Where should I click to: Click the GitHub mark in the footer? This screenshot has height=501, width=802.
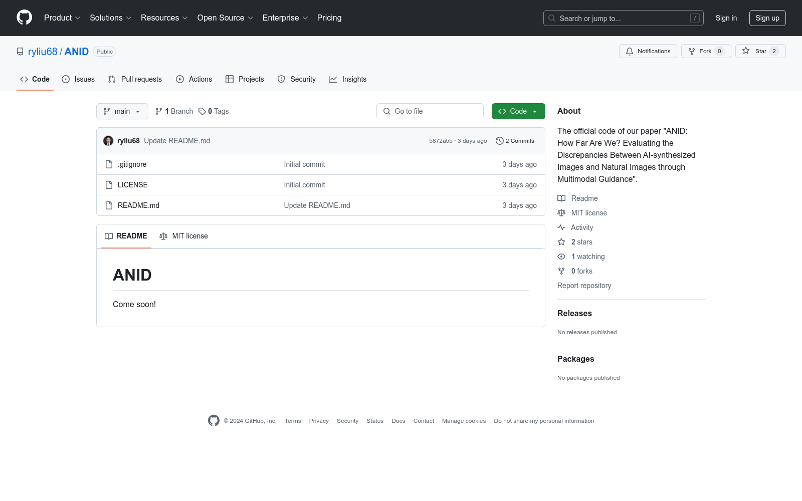click(214, 421)
